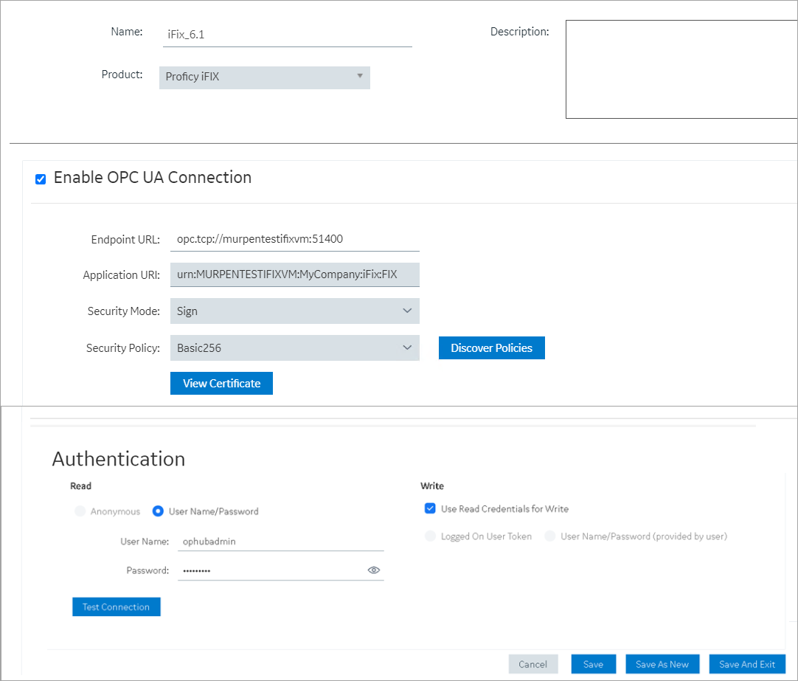Open the Product dropdown
Viewport: 798px width, 681px height.
(265, 77)
